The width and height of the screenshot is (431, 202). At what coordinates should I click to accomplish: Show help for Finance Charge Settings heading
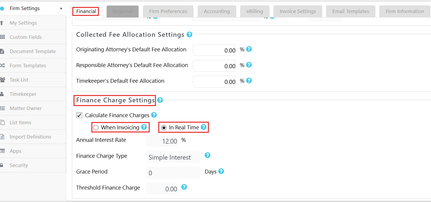click(160, 100)
